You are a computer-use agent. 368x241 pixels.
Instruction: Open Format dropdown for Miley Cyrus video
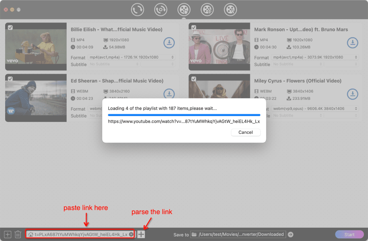pyautogui.click(x=315, y=109)
